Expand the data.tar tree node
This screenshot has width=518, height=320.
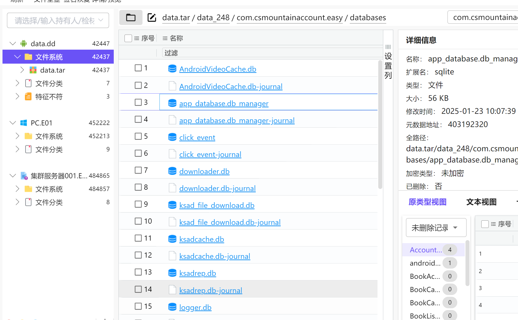click(x=22, y=70)
